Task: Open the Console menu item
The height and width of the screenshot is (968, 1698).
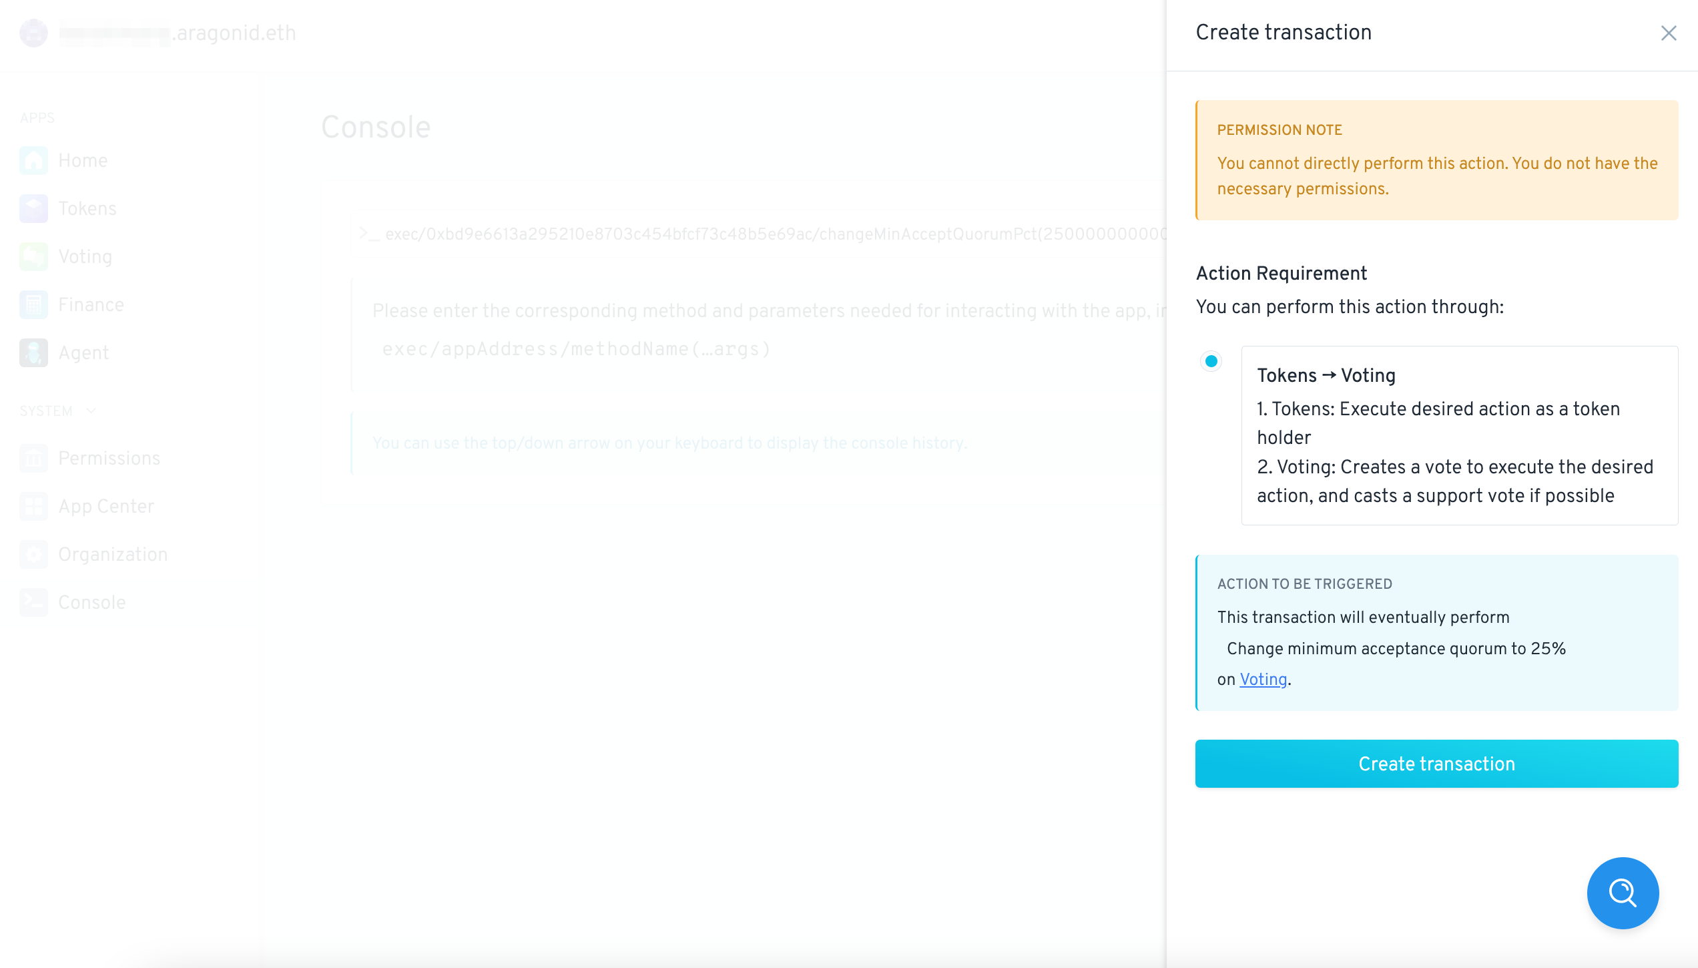Action: [x=92, y=602]
